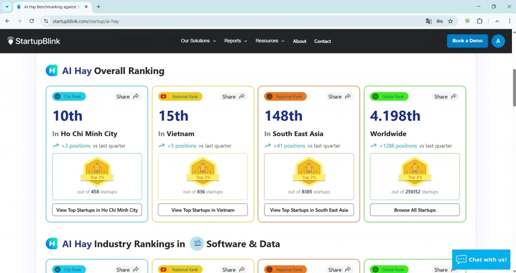Bookmark this page with the star icon
The image size is (516, 273).
tap(450, 21)
